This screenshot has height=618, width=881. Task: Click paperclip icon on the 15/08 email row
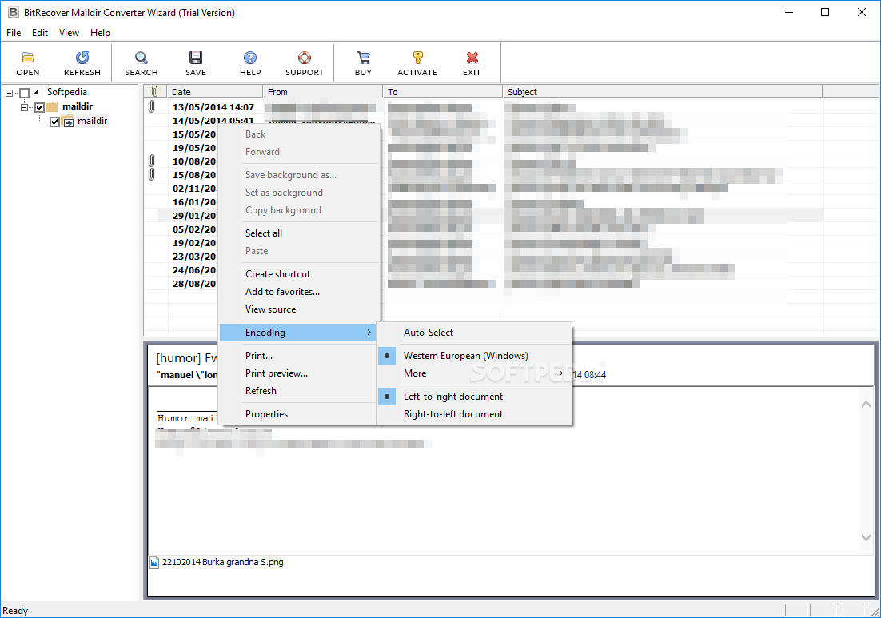pos(151,175)
